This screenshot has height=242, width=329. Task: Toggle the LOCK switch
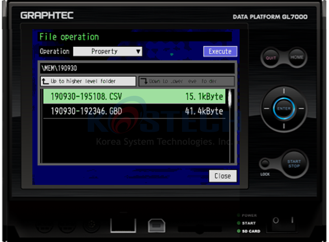(x=265, y=163)
